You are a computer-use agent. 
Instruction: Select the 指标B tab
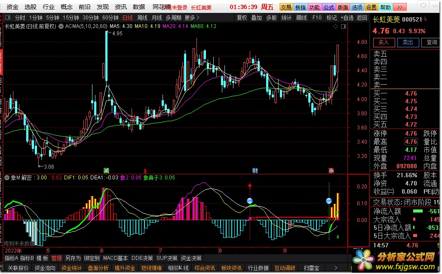[27, 258]
